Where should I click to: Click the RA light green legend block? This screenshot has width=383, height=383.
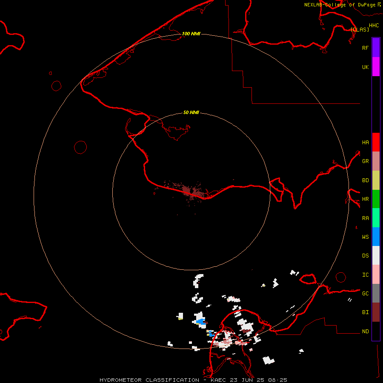376,218
